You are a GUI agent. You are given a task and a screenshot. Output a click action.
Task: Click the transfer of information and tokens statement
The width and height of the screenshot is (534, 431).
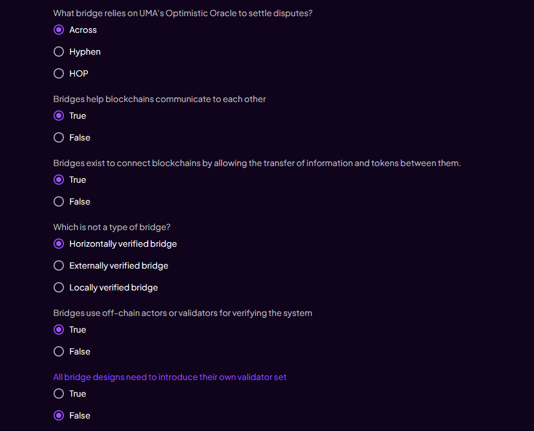tap(257, 163)
